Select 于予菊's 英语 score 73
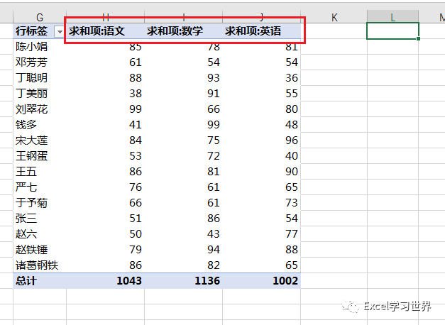This screenshot has width=445, height=325. [x=262, y=203]
